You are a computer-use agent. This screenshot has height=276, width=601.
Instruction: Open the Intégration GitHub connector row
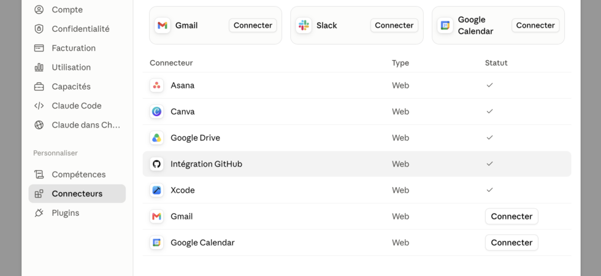tap(357, 164)
